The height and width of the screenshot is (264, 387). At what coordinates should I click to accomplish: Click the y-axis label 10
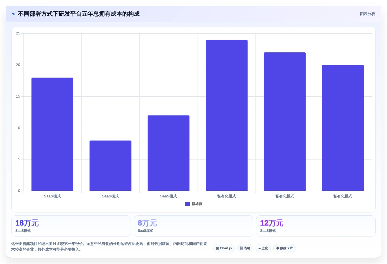(18, 128)
